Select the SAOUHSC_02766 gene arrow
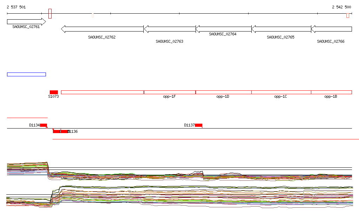The image size is (359, 214). pos(331,29)
